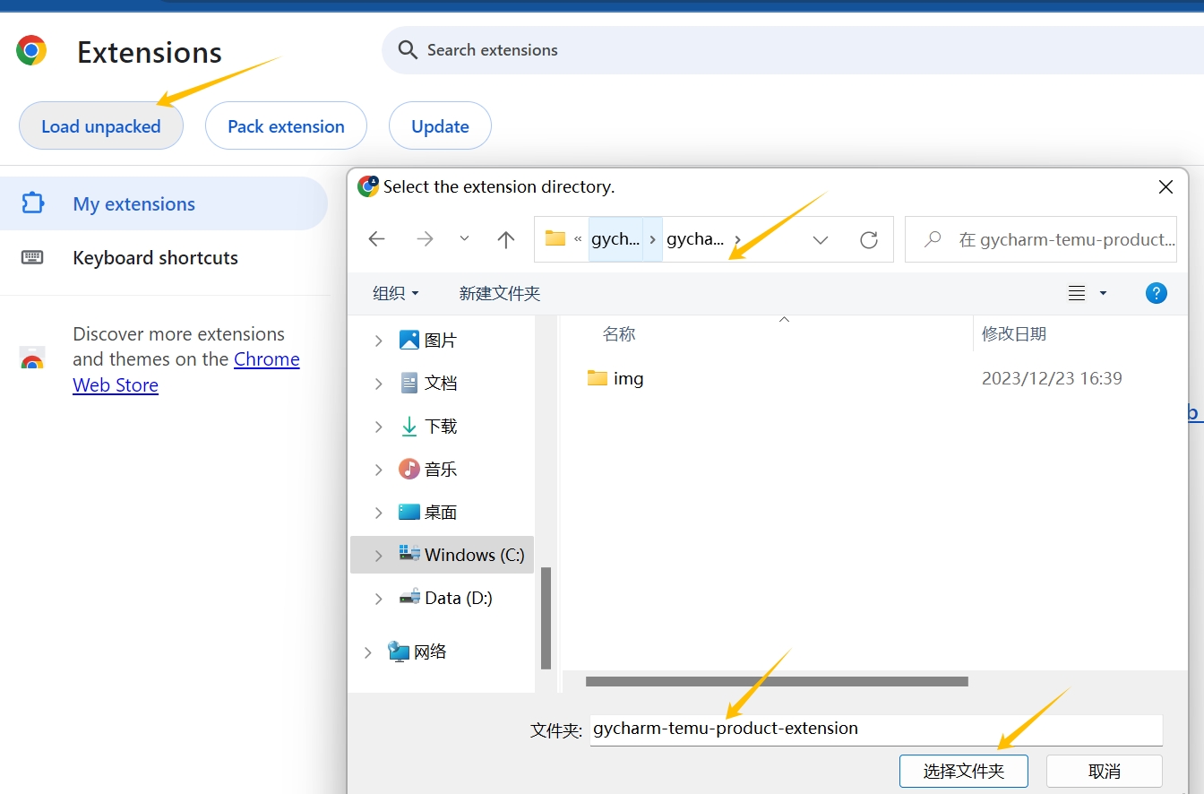Image resolution: width=1204 pixels, height=794 pixels.
Task: Click 选择文件夹 to confirm
Action: (964, 771)
